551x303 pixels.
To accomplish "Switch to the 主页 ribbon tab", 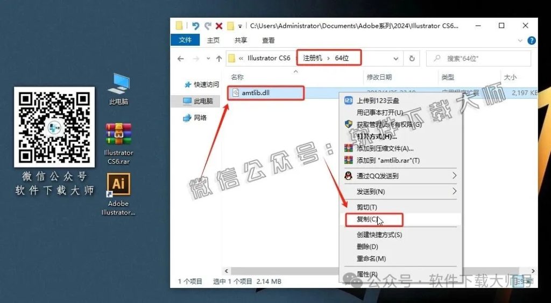I will (213, 40).
